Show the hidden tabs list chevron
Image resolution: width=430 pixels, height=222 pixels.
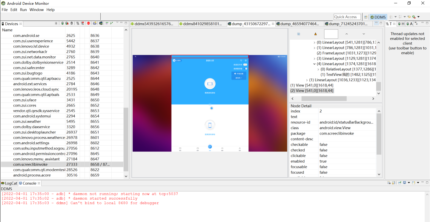coord(416,23)
